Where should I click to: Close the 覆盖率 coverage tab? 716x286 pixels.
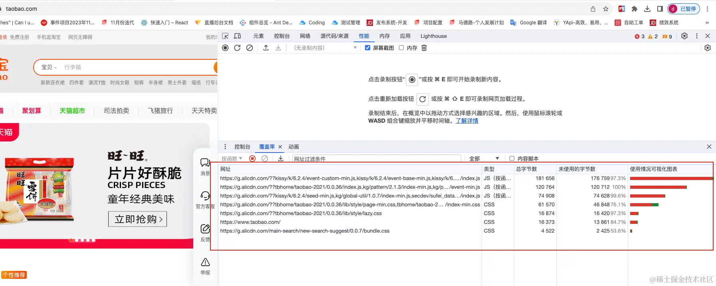pyautogui.click(x=280, y=147)
